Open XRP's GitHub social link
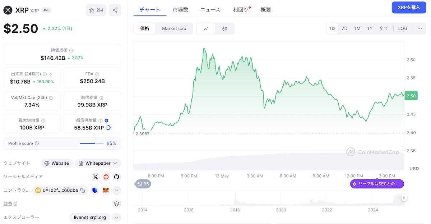431x224 pixels. (x=116, y=177)
